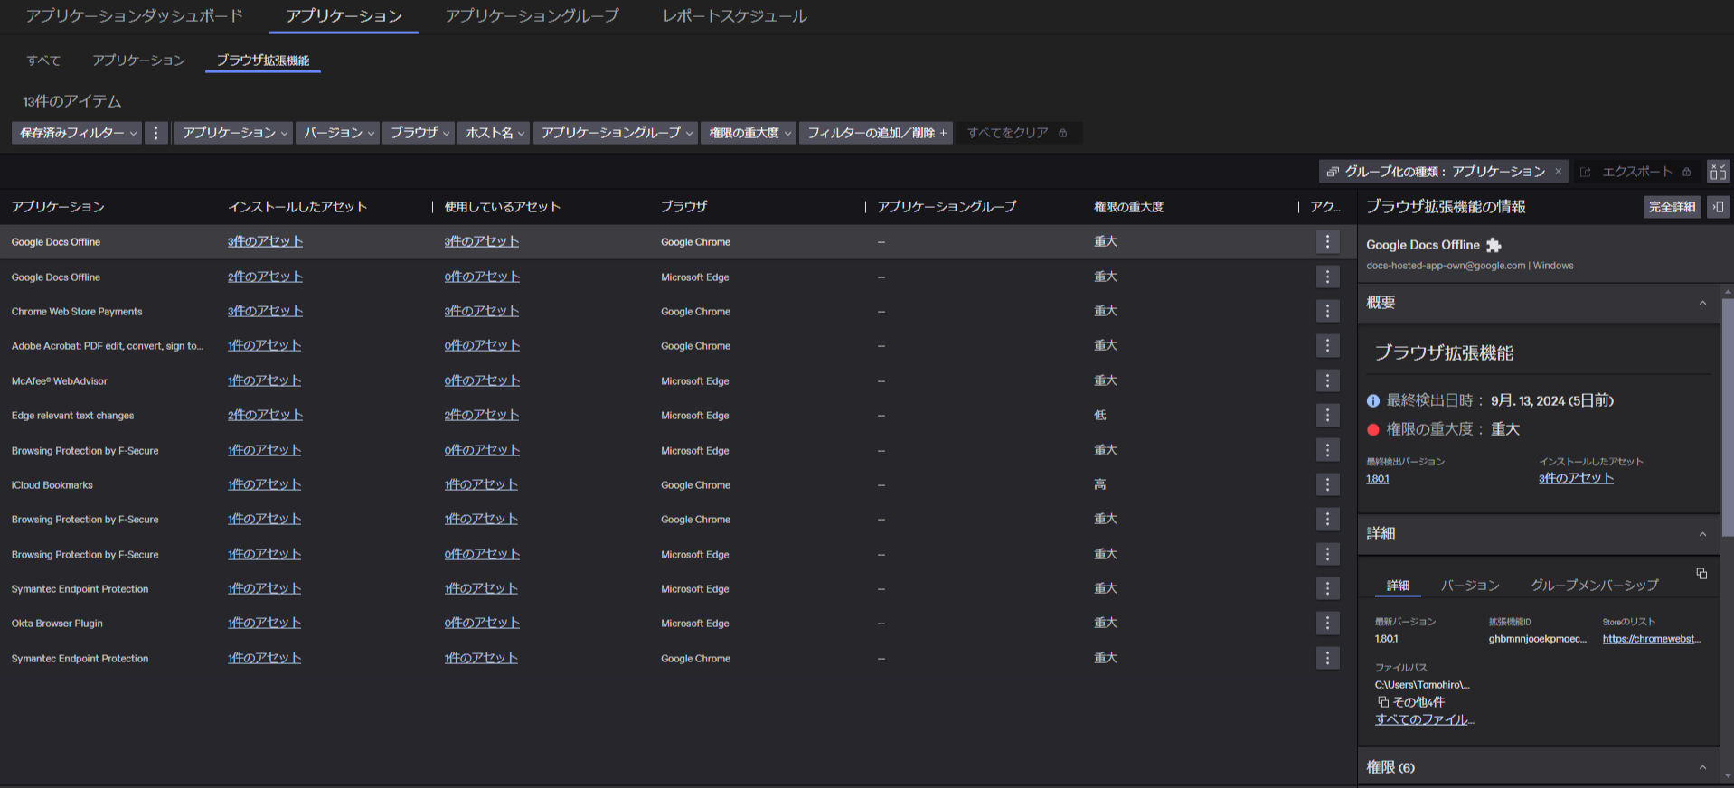Screen dimensions: 1734x788
Task: Open 3件のアセット installed link for Chrome Web Store Payments
Action: [265, 311]
